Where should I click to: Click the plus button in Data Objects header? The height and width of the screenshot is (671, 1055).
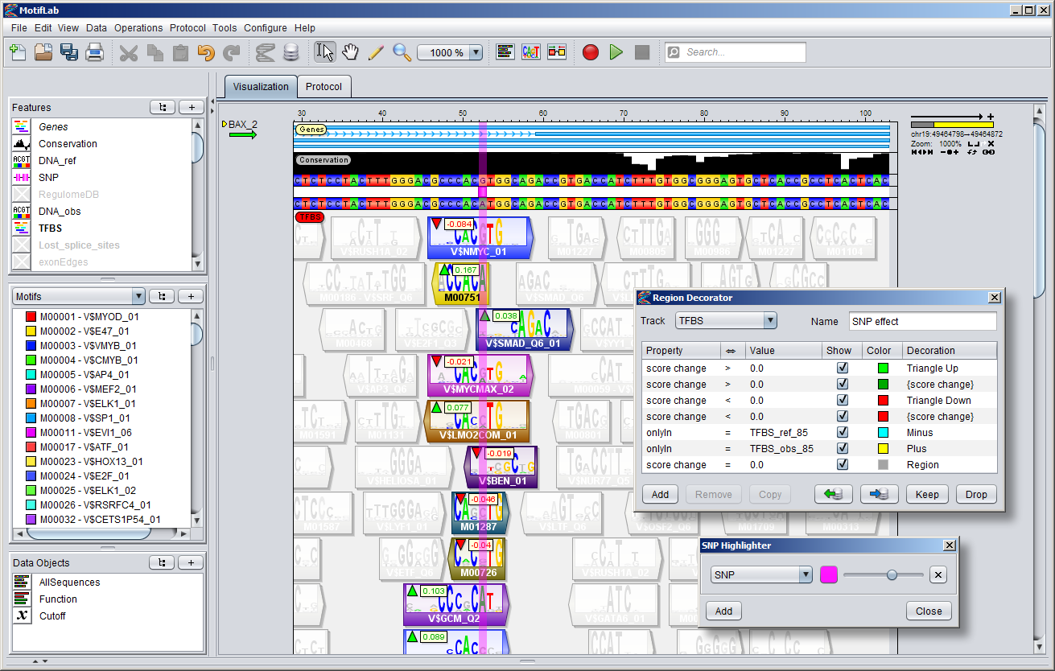click(191, 562)
